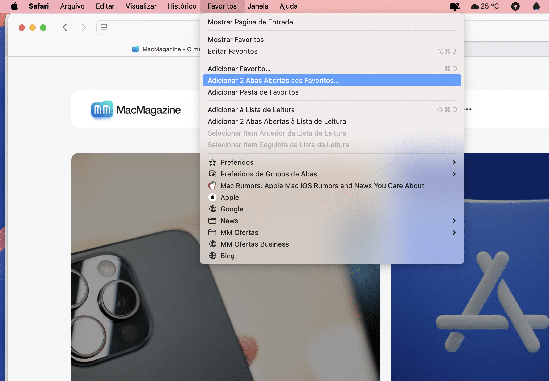
Task: Open the Bing bookmark label
Action: point(227,256)
